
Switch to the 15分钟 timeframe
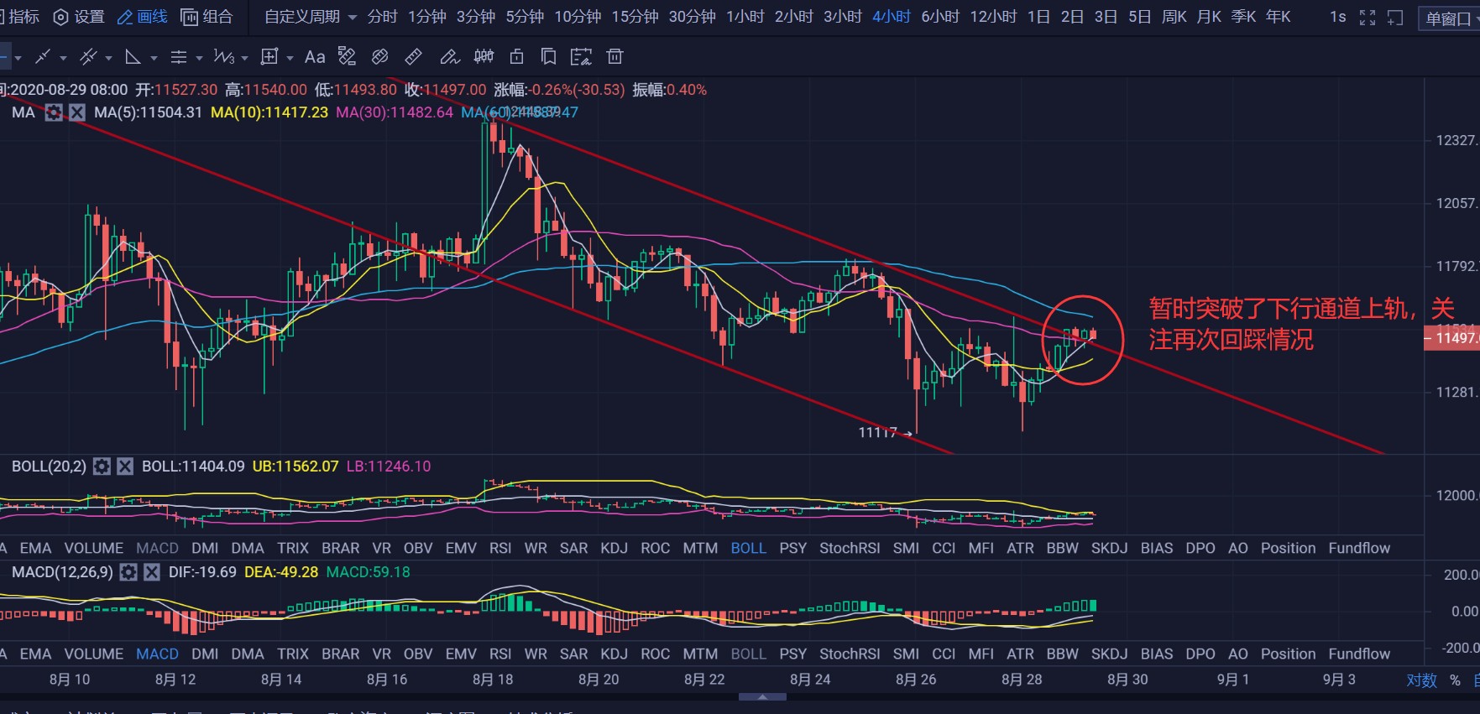click(635, 17)
